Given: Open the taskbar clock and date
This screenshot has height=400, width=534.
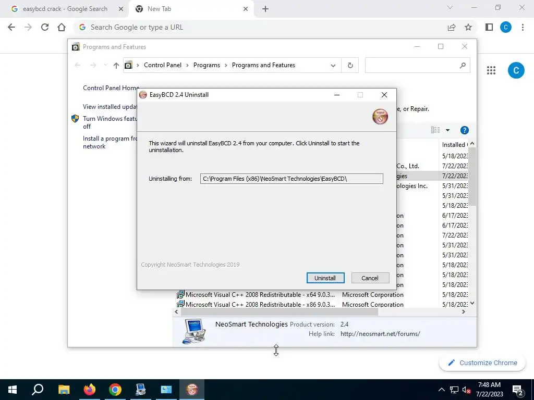Looking at the screenshot, I should [x=489, y=390].
